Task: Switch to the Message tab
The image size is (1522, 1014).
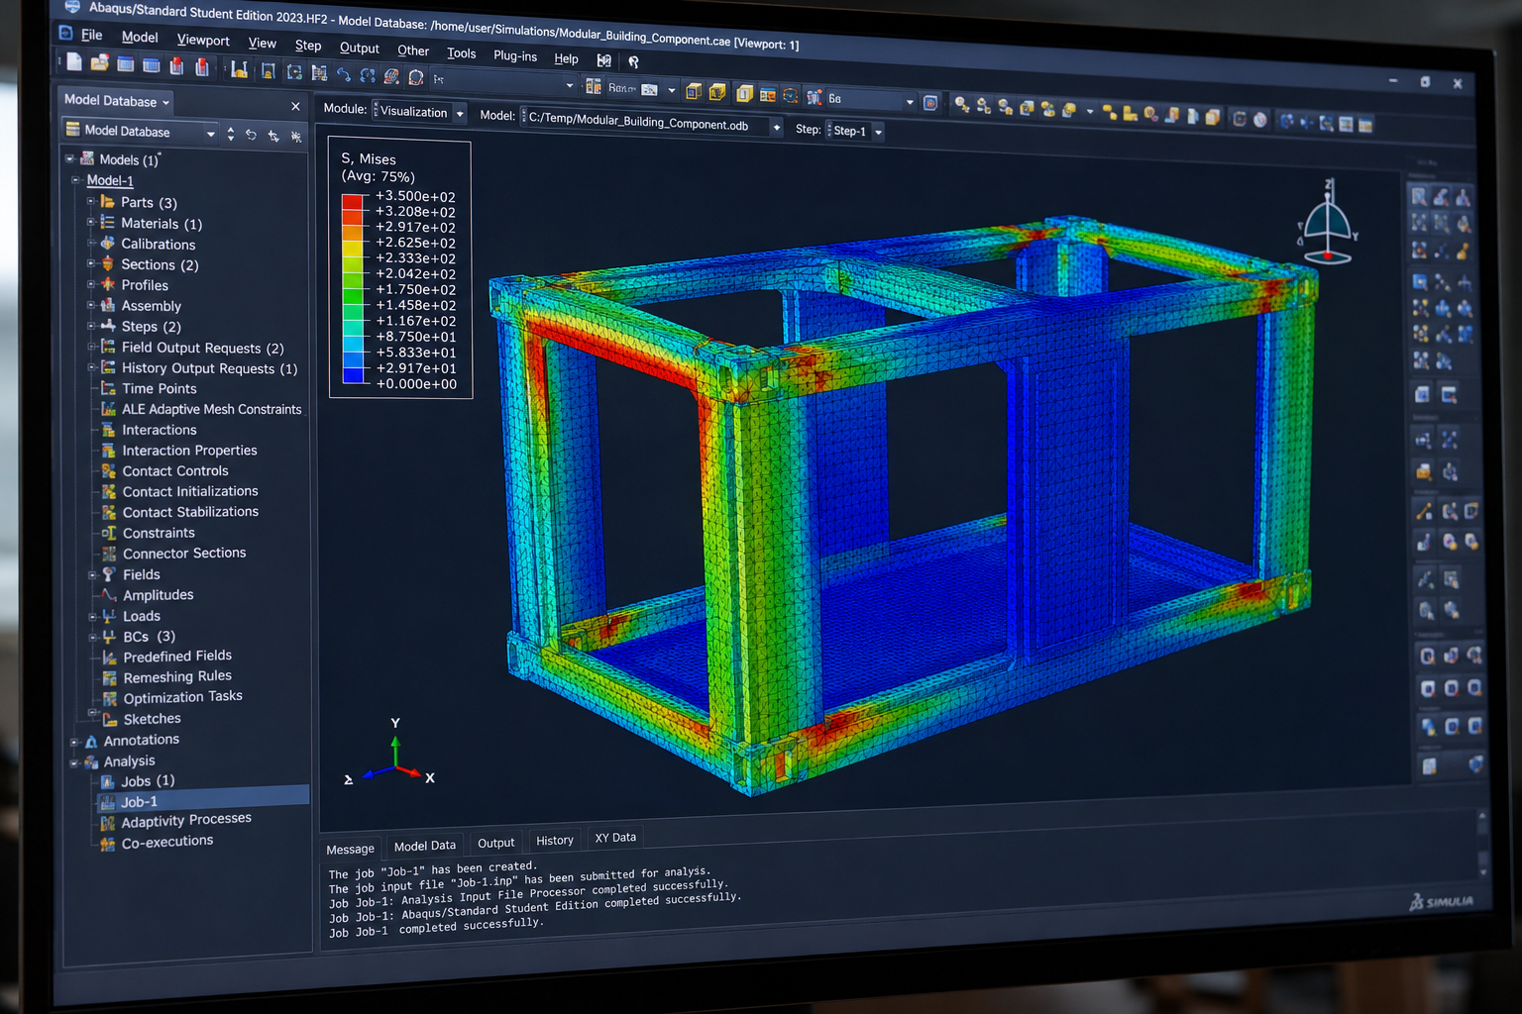Action: pos(351,849)
